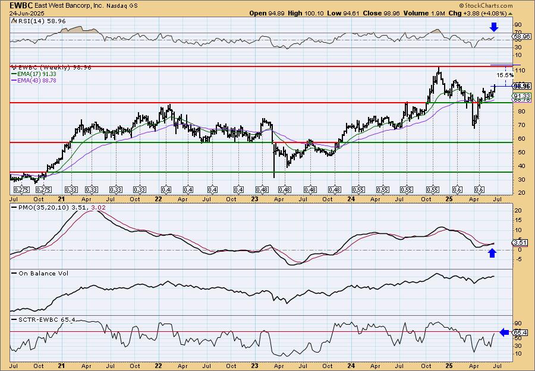Click the EWBC (Weekly) 98.96 legend label
The image size is (535, 371).
click(55, 68)
